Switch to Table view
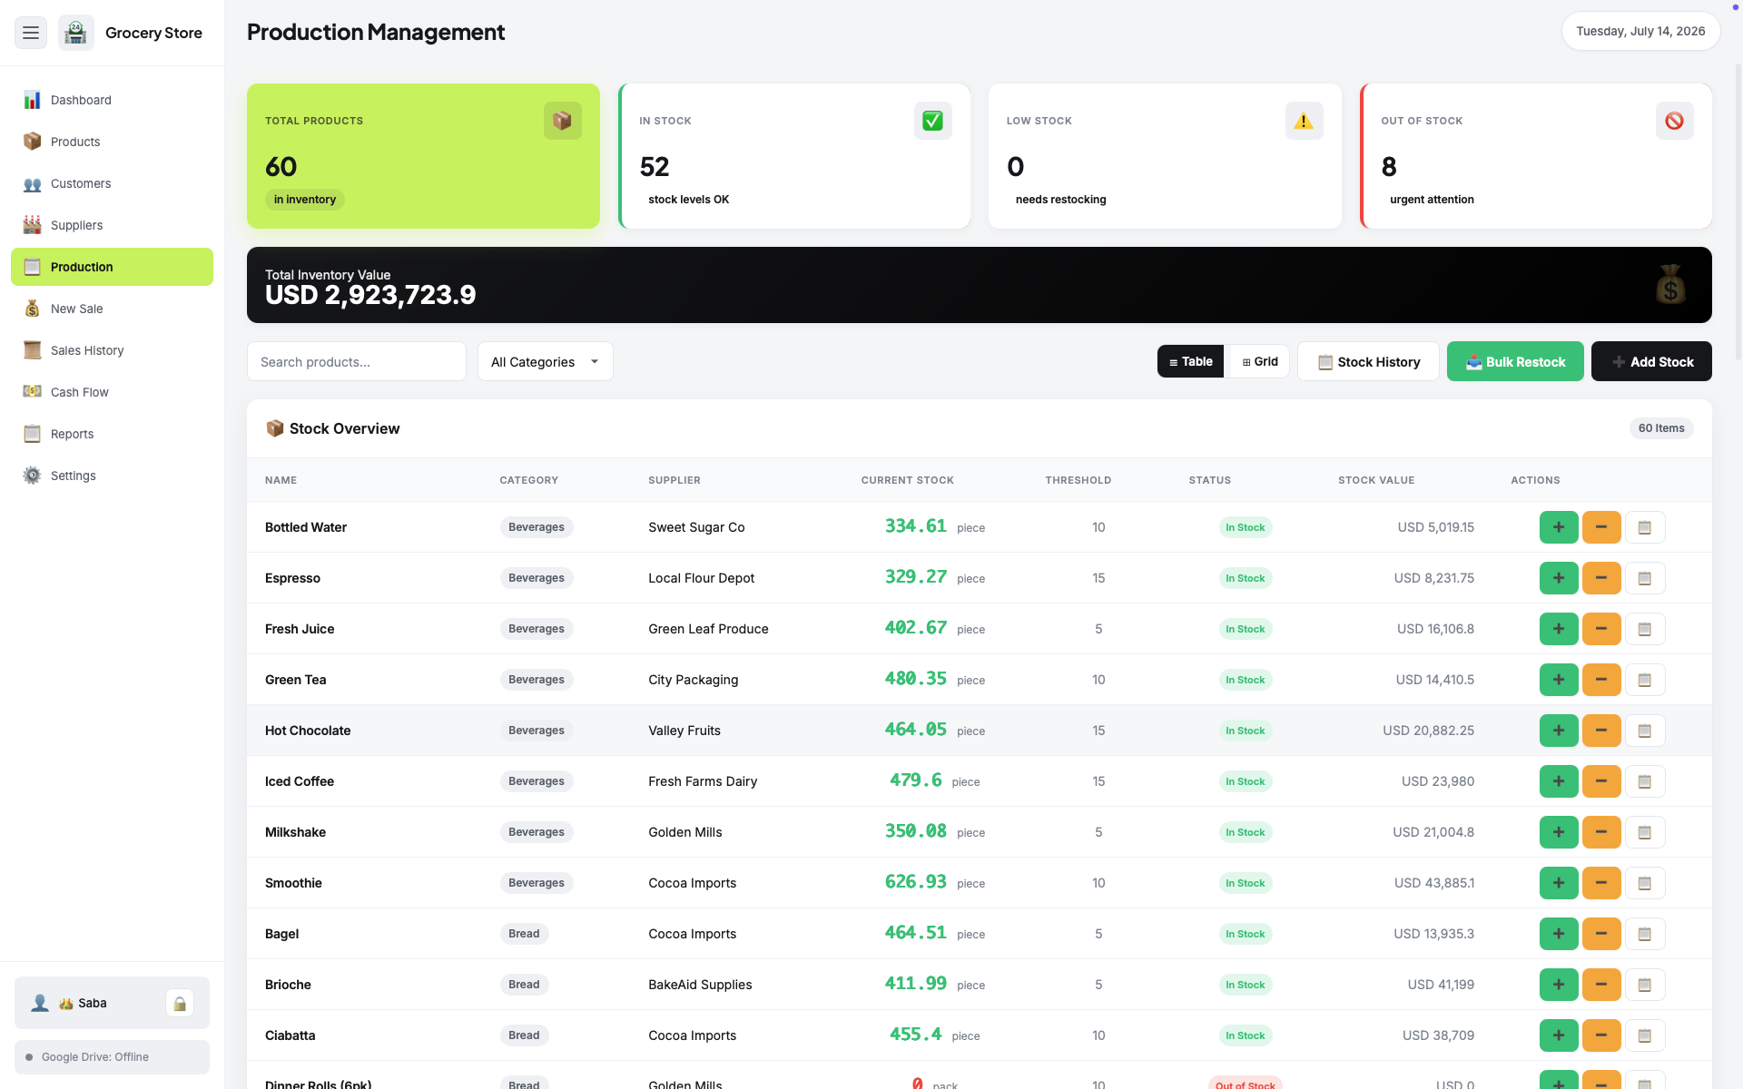 (x=1191, y=361)
